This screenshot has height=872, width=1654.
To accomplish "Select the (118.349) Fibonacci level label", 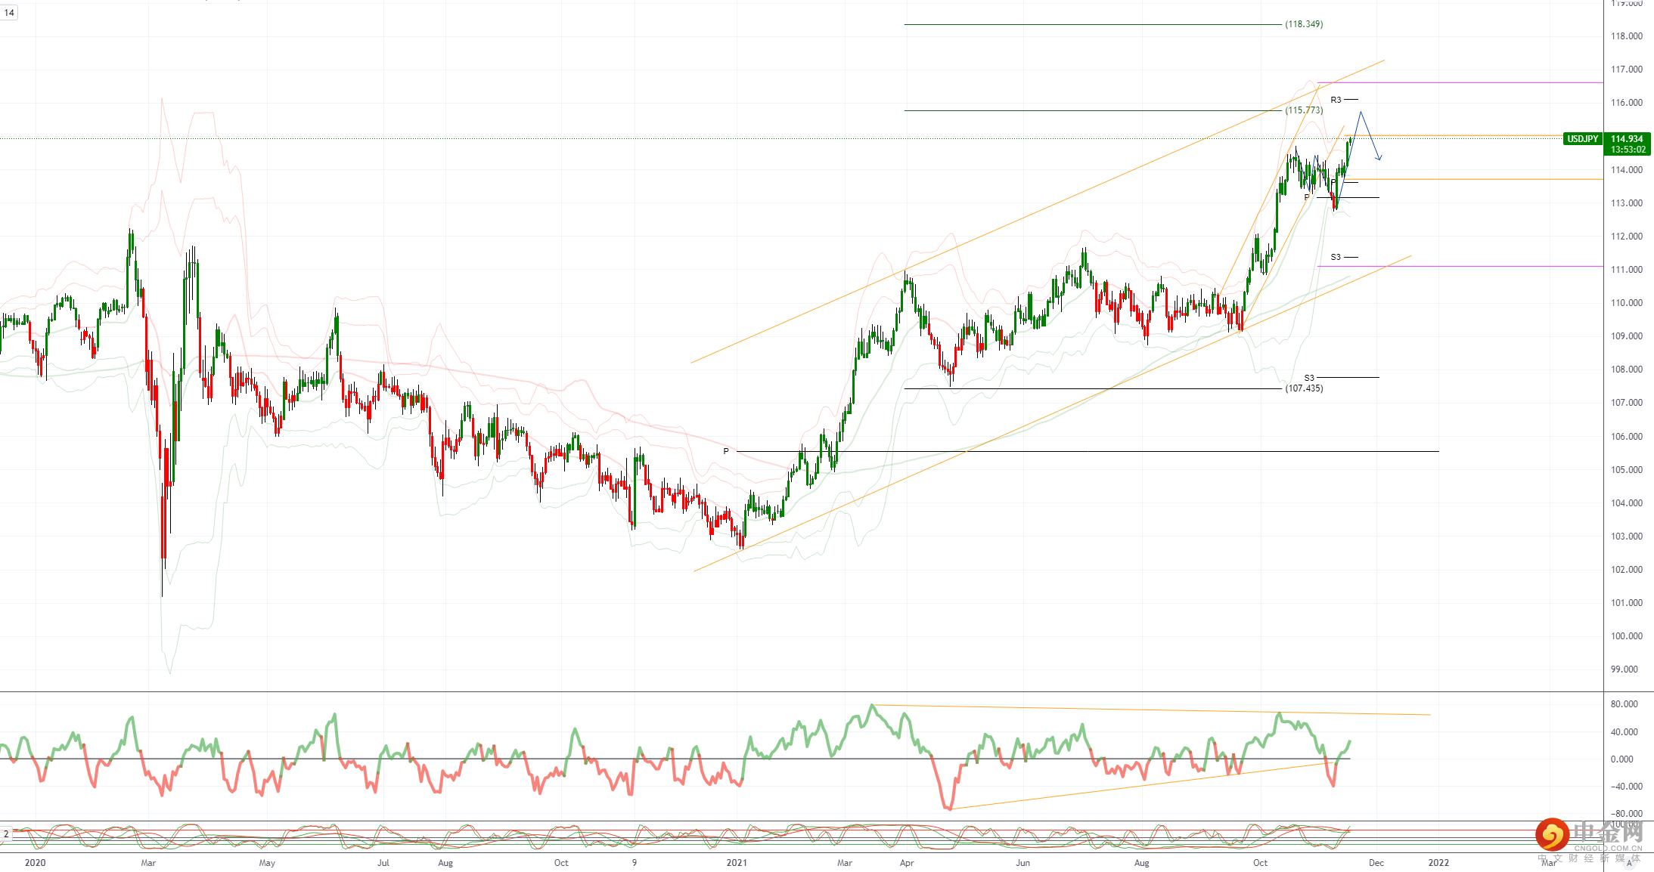I will [1304, 24].
